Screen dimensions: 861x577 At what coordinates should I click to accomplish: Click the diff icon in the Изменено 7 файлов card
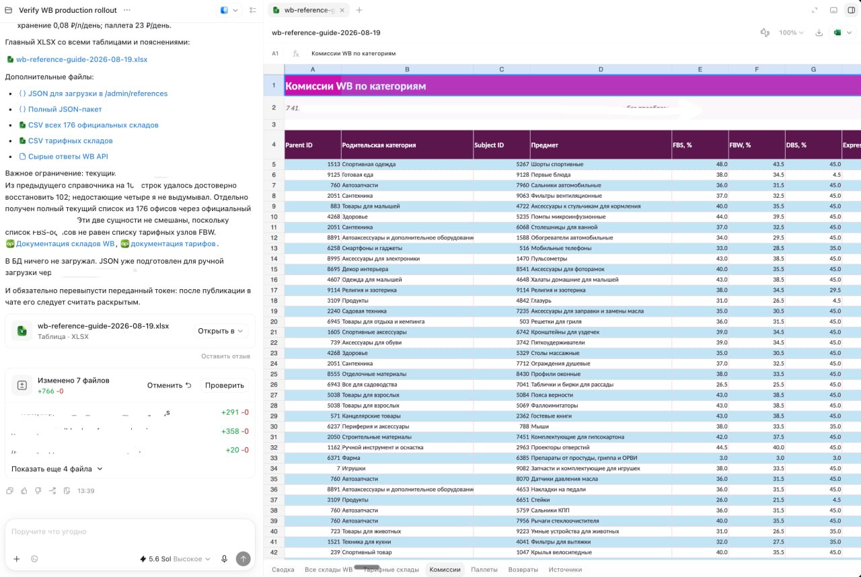(x=22, y=385)
